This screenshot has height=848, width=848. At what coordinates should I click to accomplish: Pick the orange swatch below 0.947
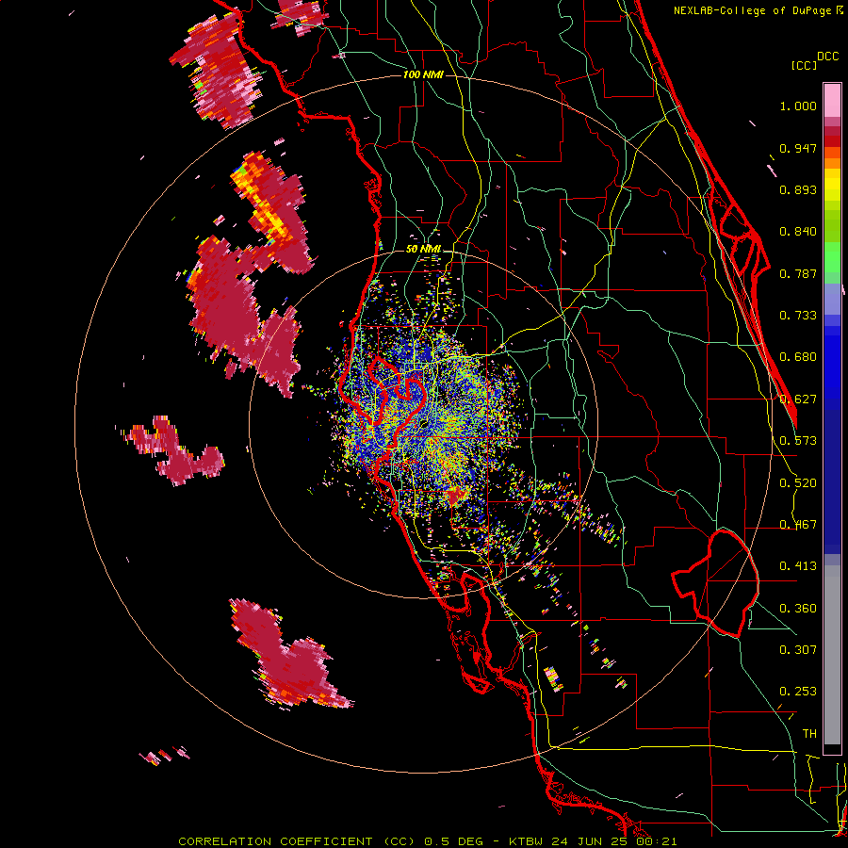(832, 163)
